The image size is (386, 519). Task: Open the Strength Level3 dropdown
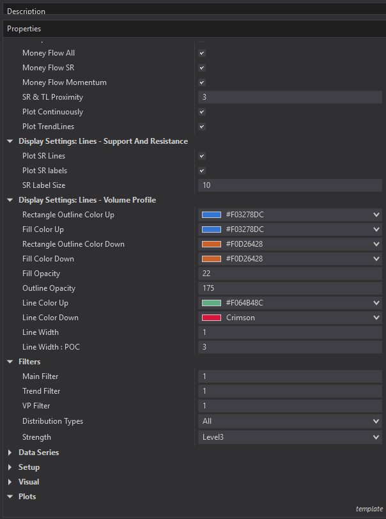pos(376,437)
